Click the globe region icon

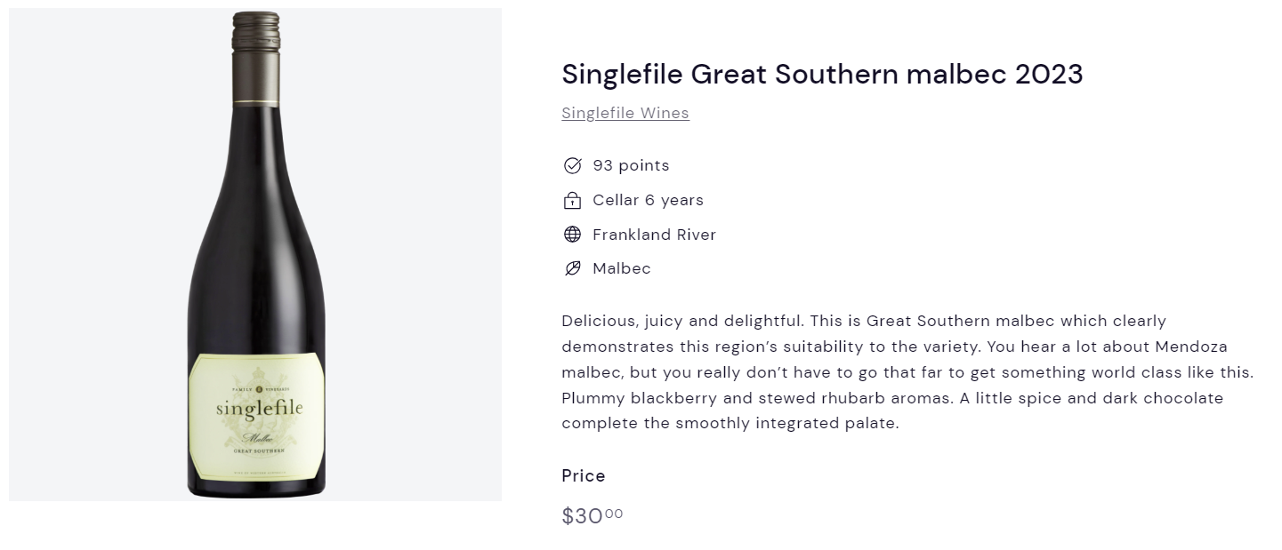pyautogui.click(x=572, y=235)
